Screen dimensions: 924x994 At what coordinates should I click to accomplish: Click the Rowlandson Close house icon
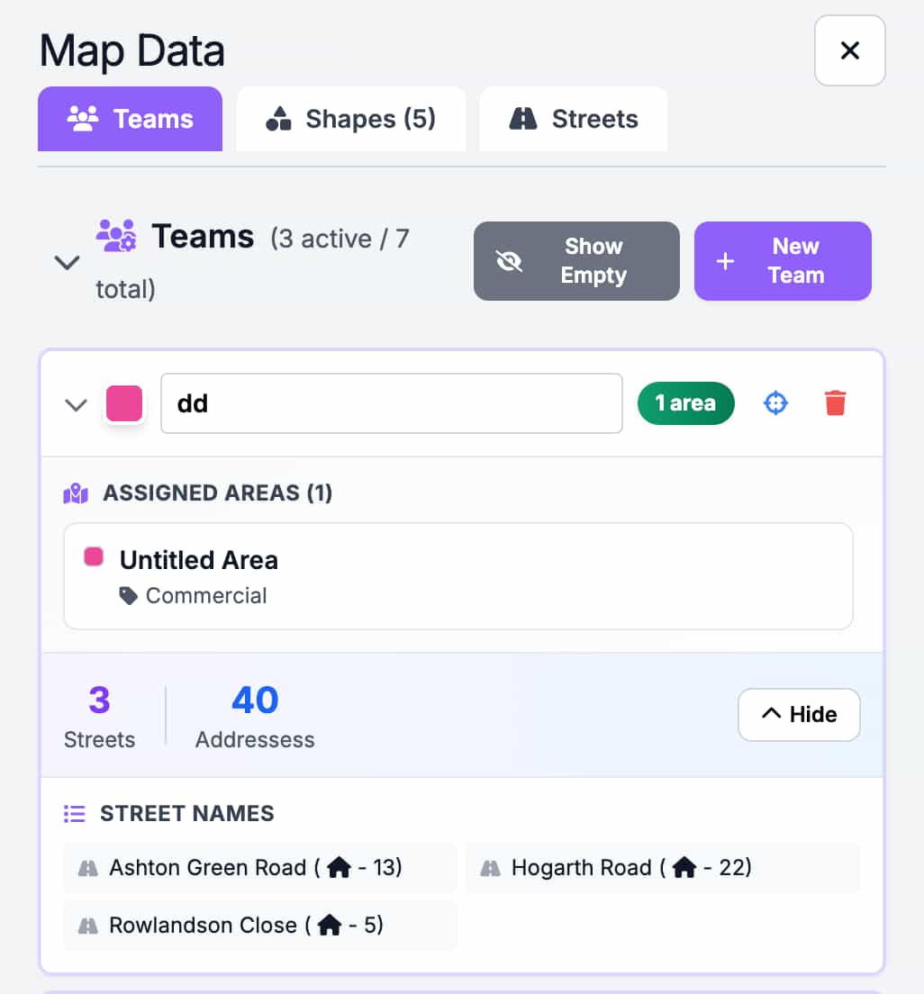point(330,925)
